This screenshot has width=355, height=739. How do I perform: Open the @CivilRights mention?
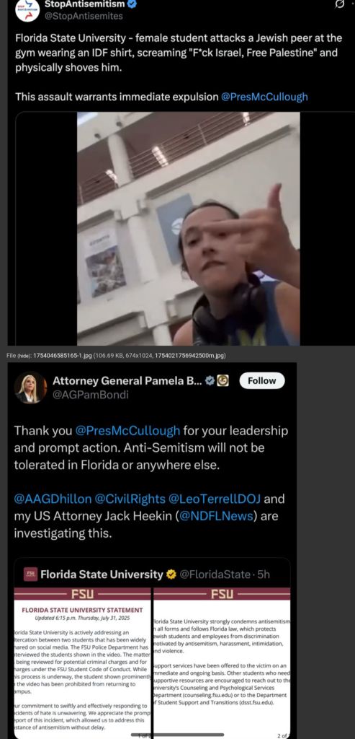(x=131, y=499)
